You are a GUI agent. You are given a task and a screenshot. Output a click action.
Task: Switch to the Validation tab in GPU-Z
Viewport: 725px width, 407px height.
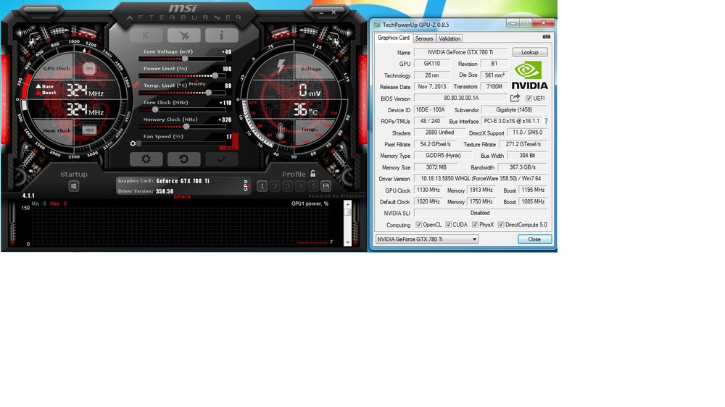(449, 38)
